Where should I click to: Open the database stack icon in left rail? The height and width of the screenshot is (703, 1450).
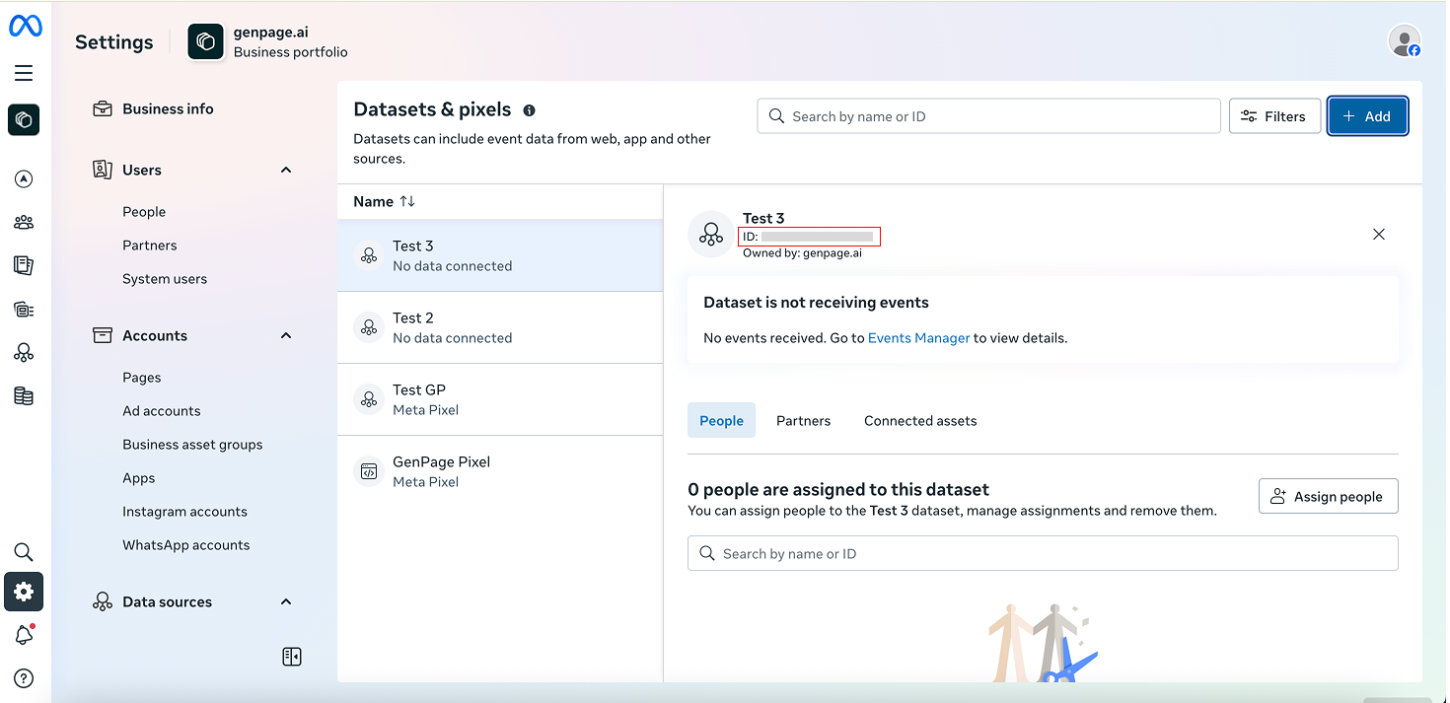pyautogui.click(x=24, y=396)
